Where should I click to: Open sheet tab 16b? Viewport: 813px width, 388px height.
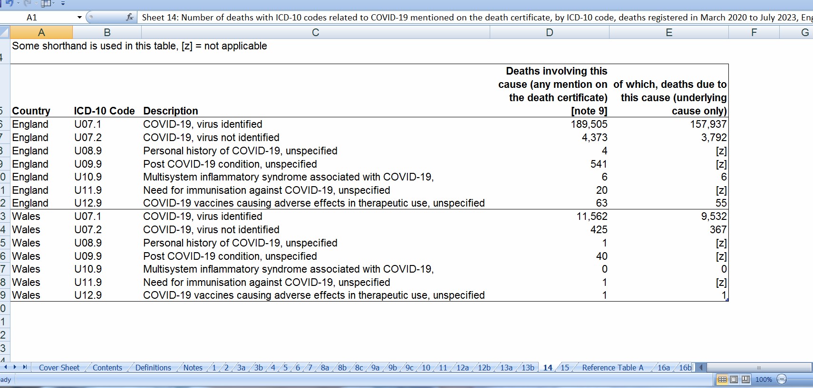pyautogui.click(x=685, y=368)
